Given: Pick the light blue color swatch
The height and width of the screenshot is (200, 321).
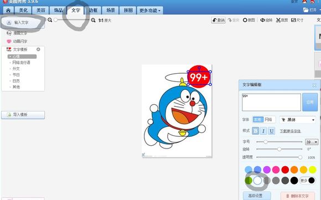Looking at the screenshot, I should click(x=248, y=170).
